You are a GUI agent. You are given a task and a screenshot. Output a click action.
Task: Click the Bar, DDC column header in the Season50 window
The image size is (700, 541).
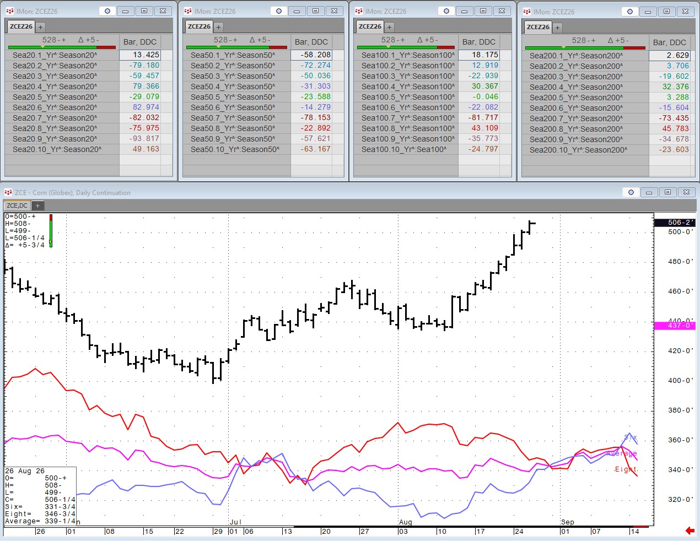311,42
